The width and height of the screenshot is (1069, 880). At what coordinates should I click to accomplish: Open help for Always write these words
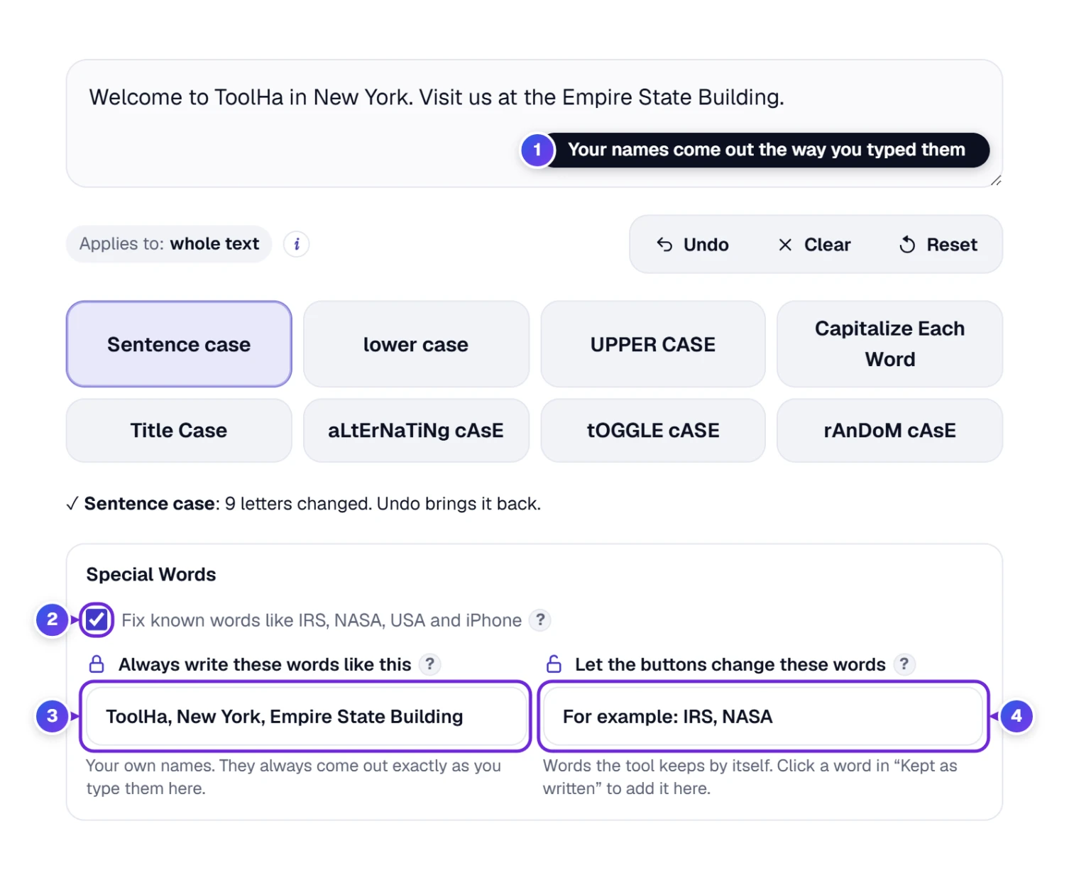point(429,664)
